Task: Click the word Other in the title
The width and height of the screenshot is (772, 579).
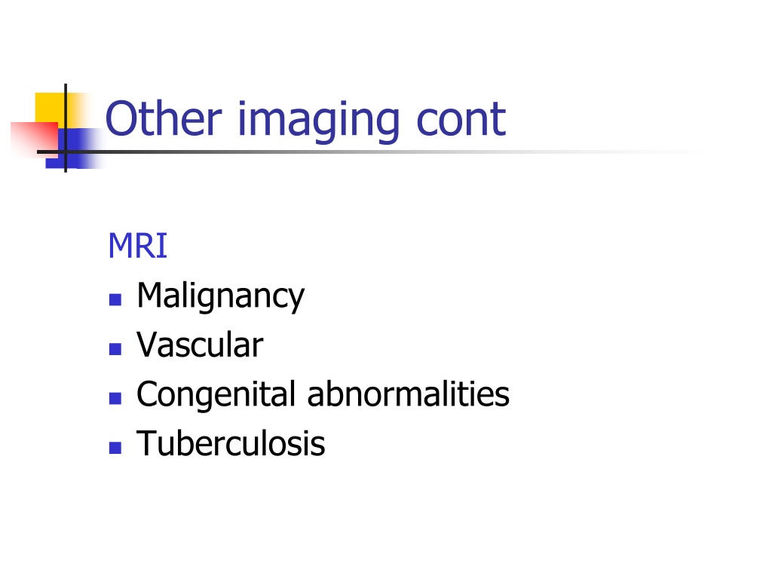Action: 164,118
